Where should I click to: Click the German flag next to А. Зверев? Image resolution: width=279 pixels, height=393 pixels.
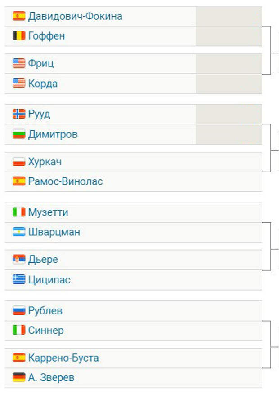[19, 377]
